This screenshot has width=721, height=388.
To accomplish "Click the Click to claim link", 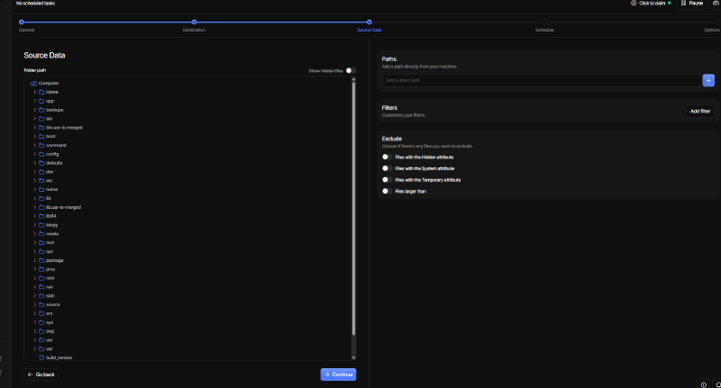I will point(652,4).
